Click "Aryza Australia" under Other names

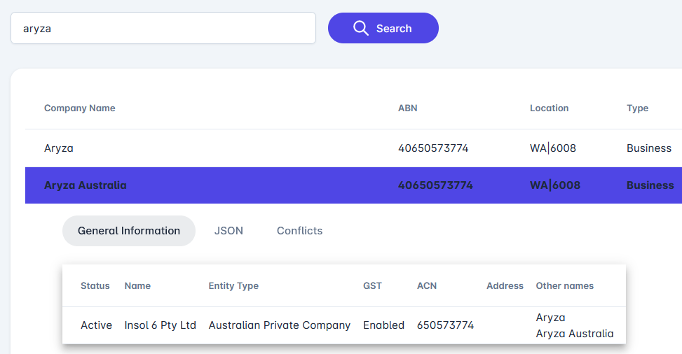[x=575, y=334]
